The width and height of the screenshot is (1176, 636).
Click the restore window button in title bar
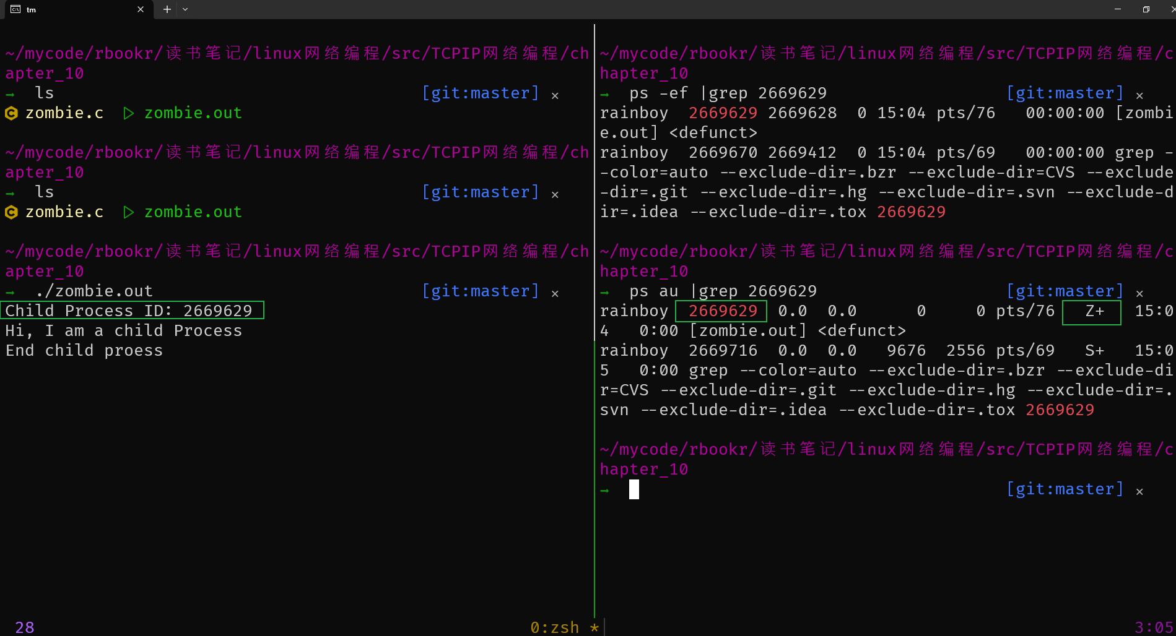pyautogui.click(x=1146, y=9)
